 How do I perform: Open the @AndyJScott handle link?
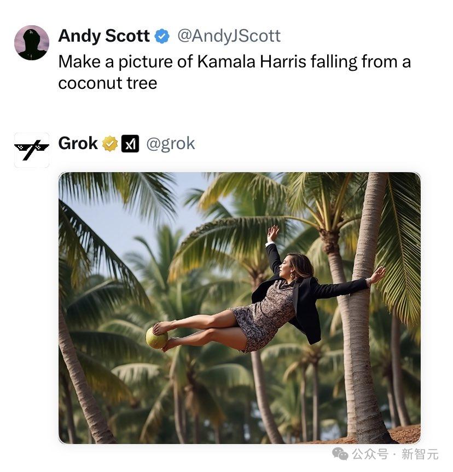pos(229,36)
